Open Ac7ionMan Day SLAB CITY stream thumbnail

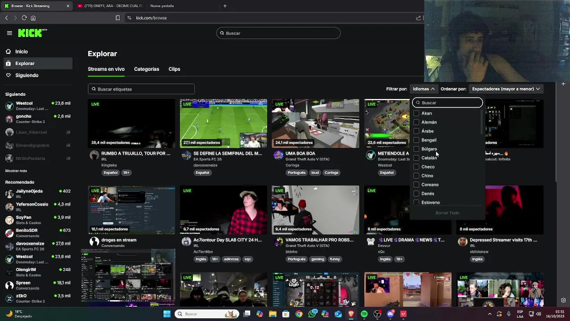224,210
